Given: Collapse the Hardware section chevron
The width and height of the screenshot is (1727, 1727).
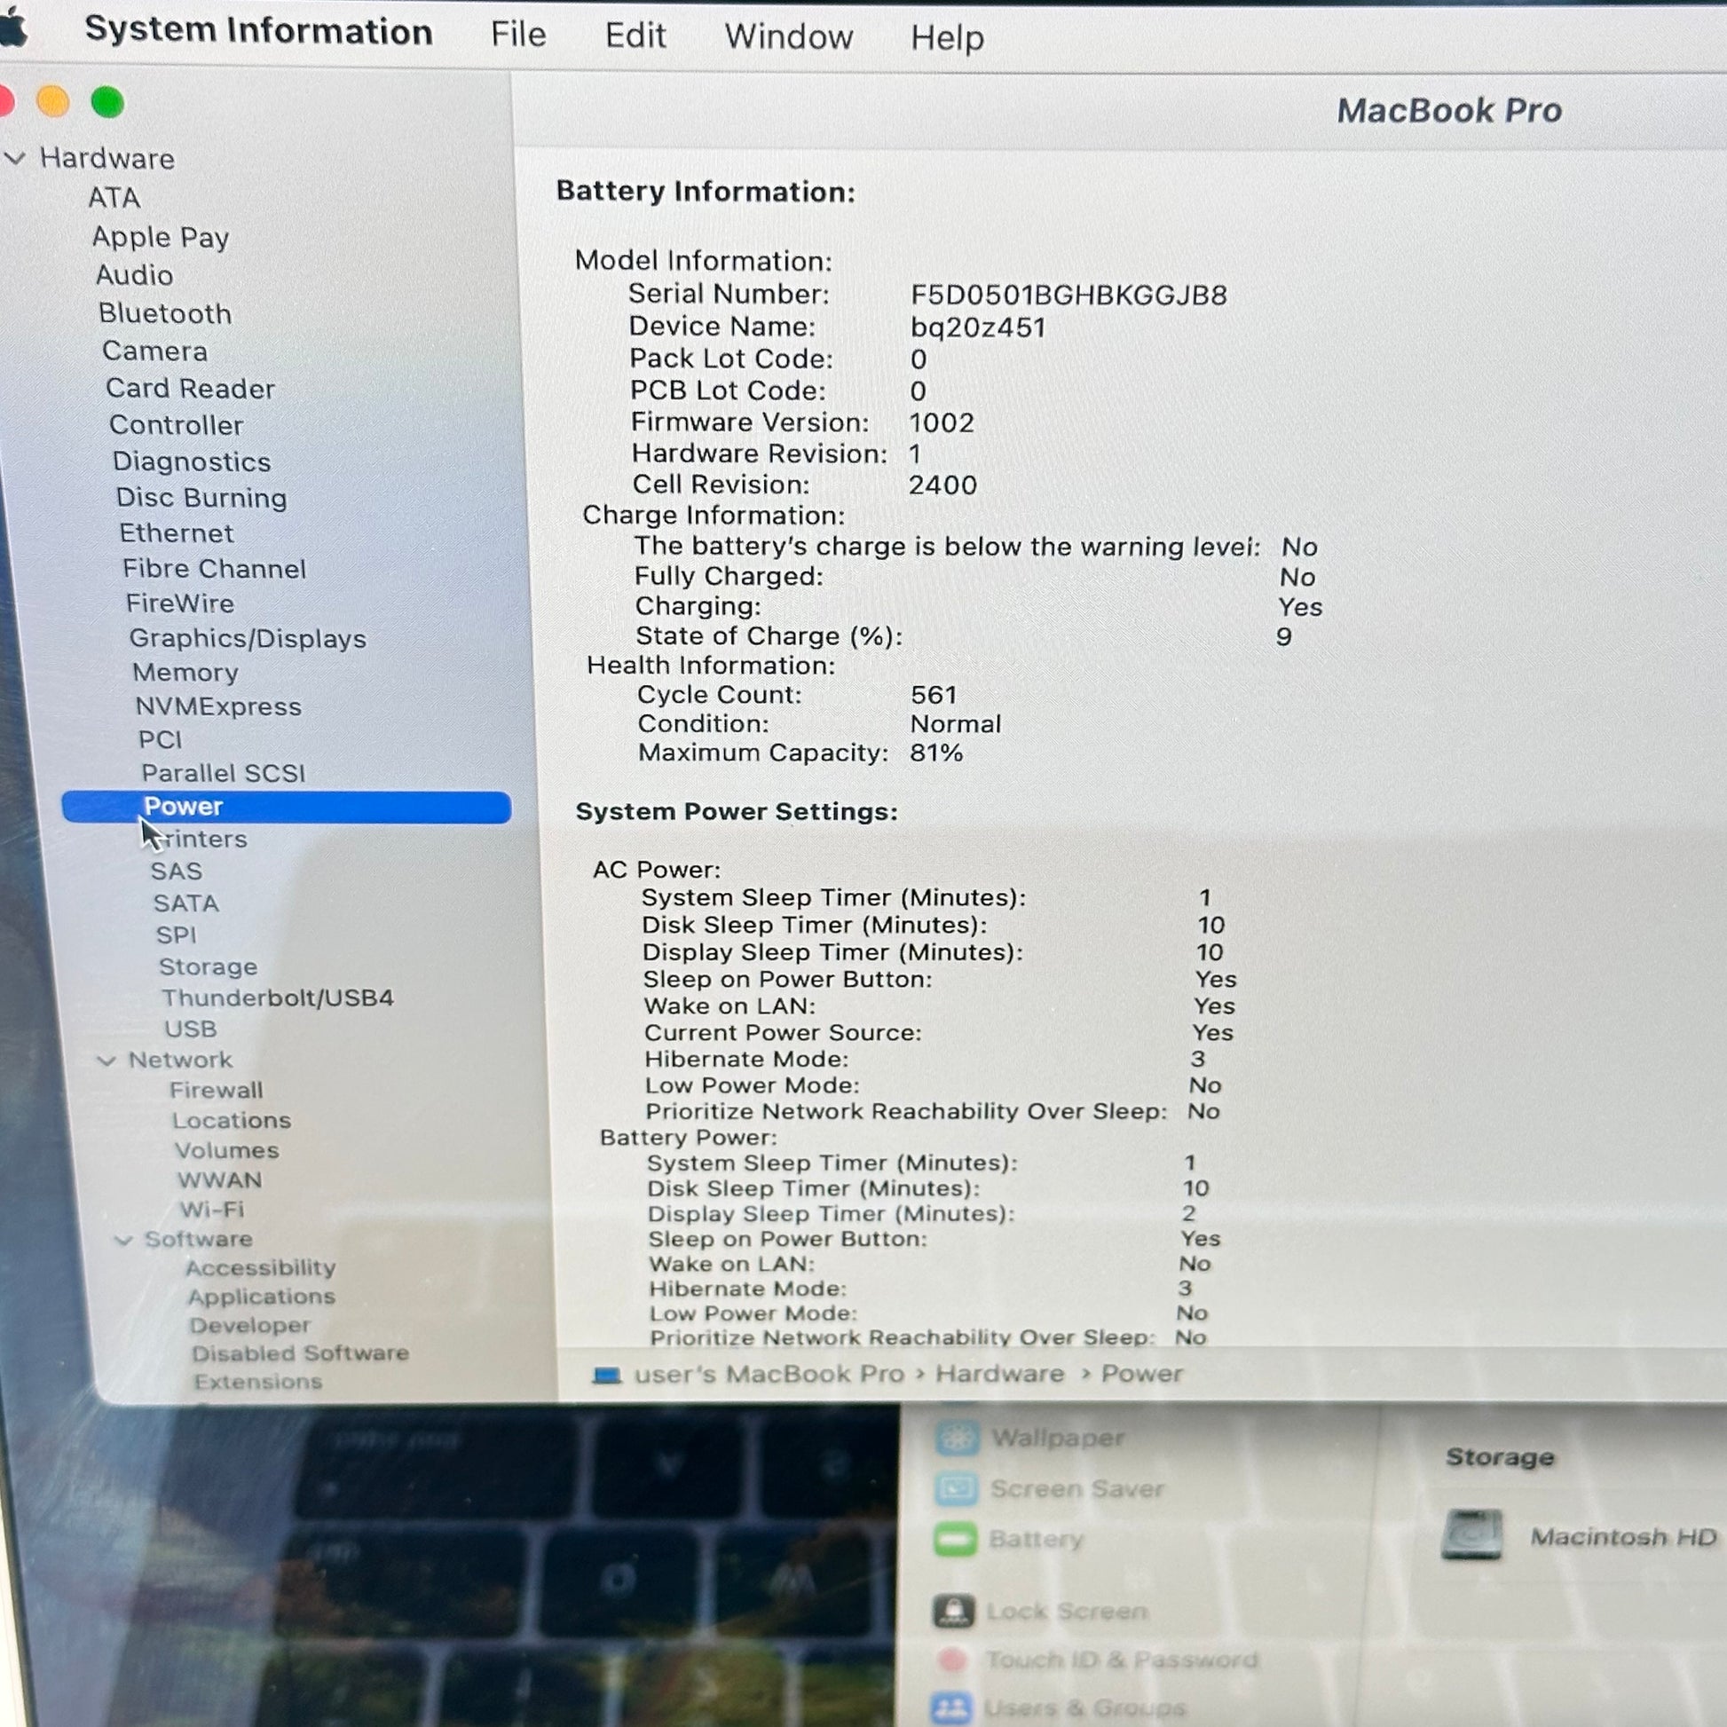Looking at the screenshot, I should (x=15, y=158).
